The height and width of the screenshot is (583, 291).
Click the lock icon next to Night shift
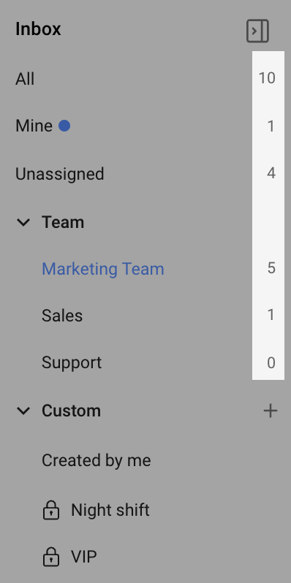[51, 510]
